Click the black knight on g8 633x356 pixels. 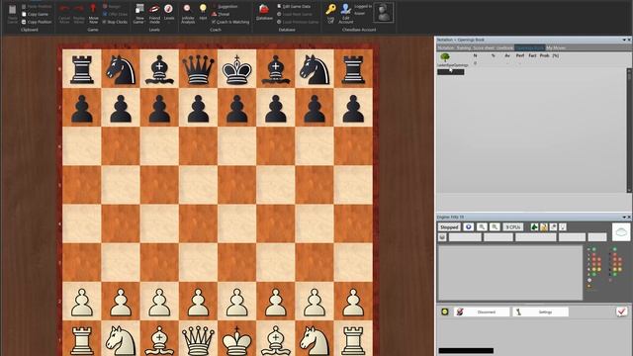point(315,70)
